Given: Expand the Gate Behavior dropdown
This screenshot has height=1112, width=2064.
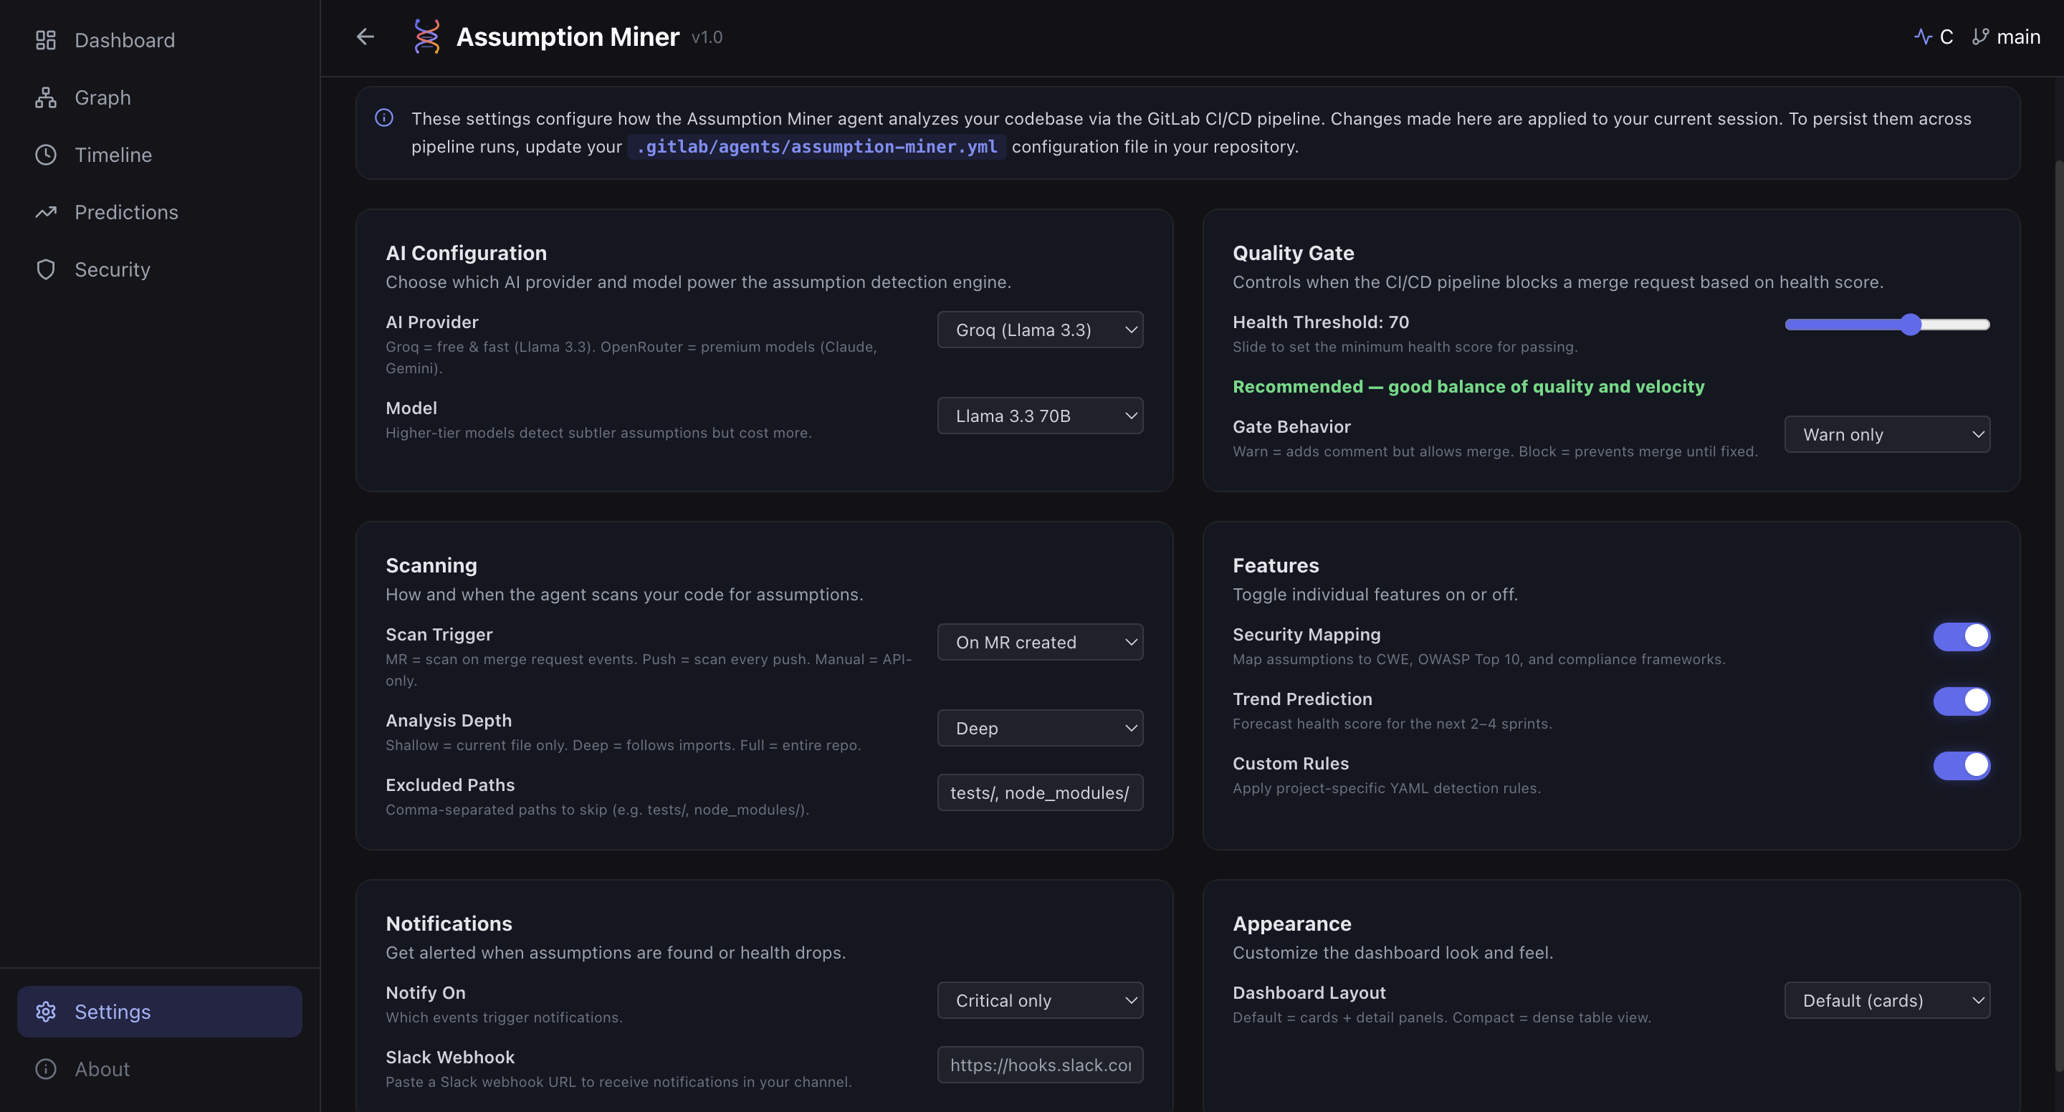Looking at the screenshot, I should pyautogui.click(x=1886, y=434).
